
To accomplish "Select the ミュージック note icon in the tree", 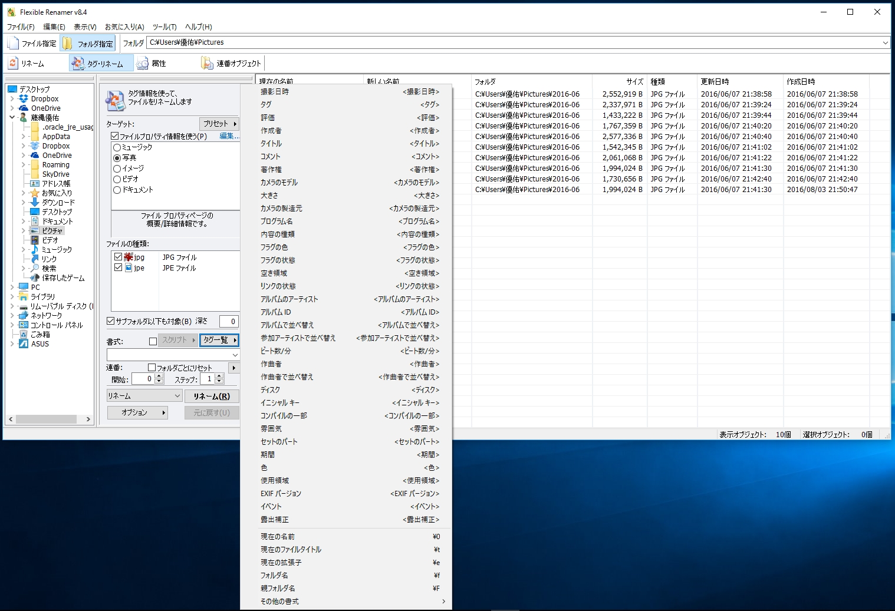I will click(35, 250).
